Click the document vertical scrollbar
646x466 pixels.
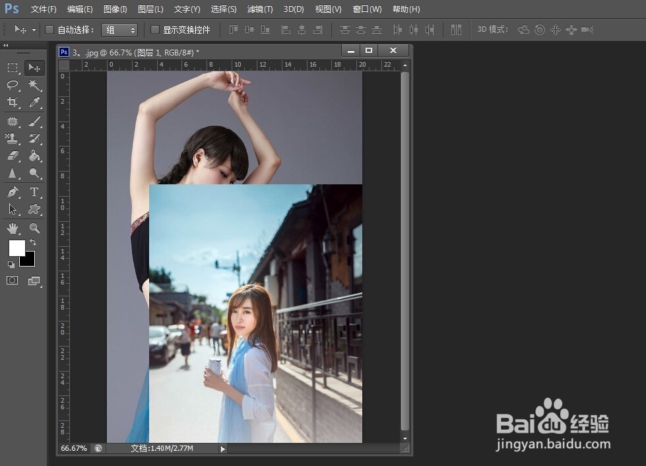pyautogui.click(x=405, y=251)
